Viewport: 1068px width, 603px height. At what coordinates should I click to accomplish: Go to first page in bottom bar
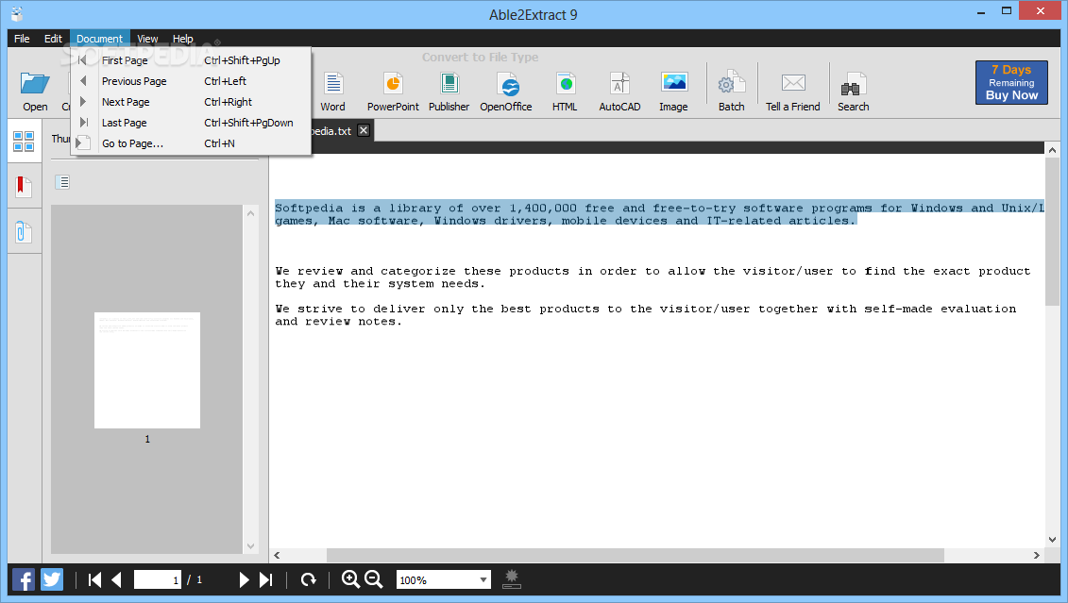94,579
